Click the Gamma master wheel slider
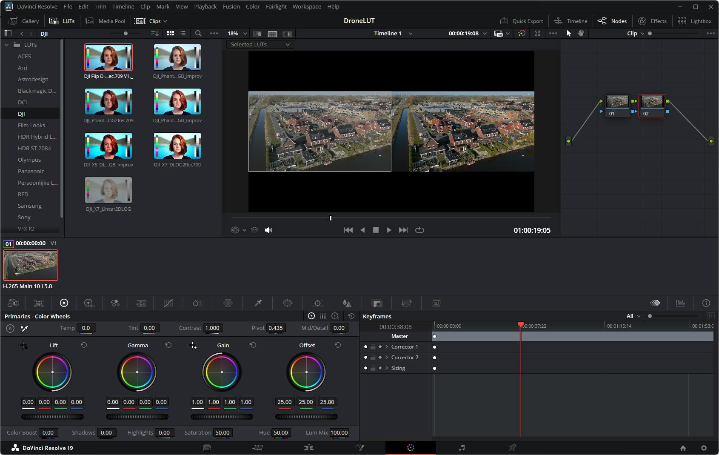 (x=137, y=417)
